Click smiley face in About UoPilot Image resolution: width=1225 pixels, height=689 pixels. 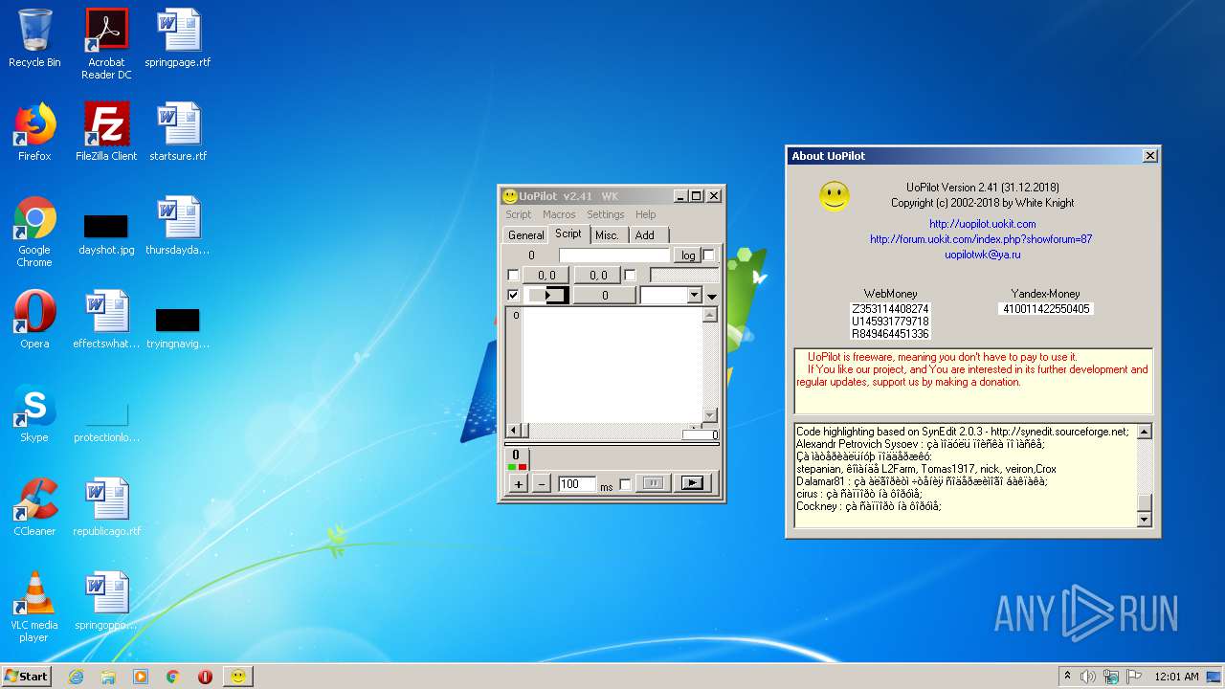pos(834,197)
